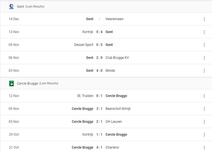The width and height of the screenshot is (212, 153).
Task: Click the Molde team name
Action: pos(110,71)
